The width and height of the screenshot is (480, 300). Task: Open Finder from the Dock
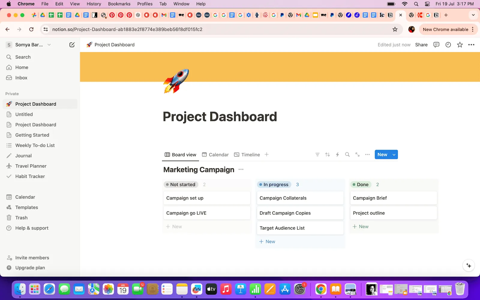click(x=20, y=289)
